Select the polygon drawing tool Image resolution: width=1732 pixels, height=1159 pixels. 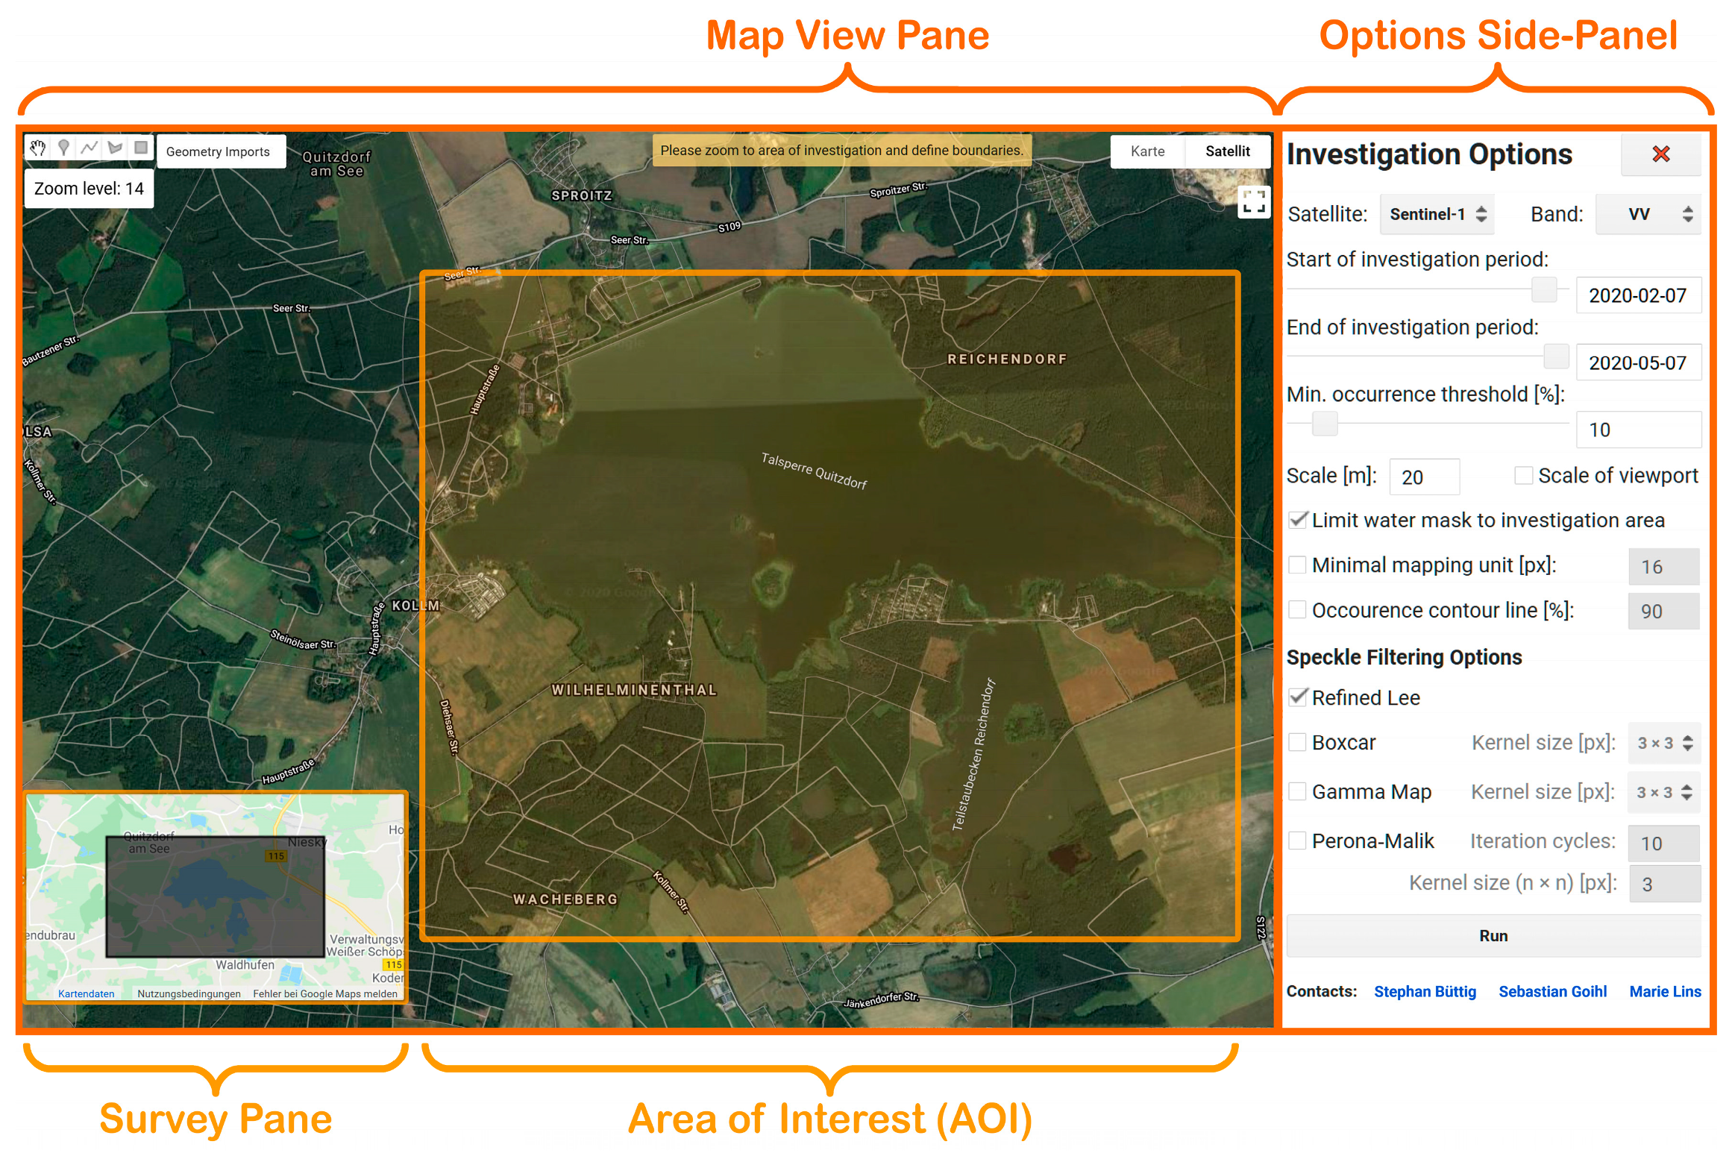115,147
